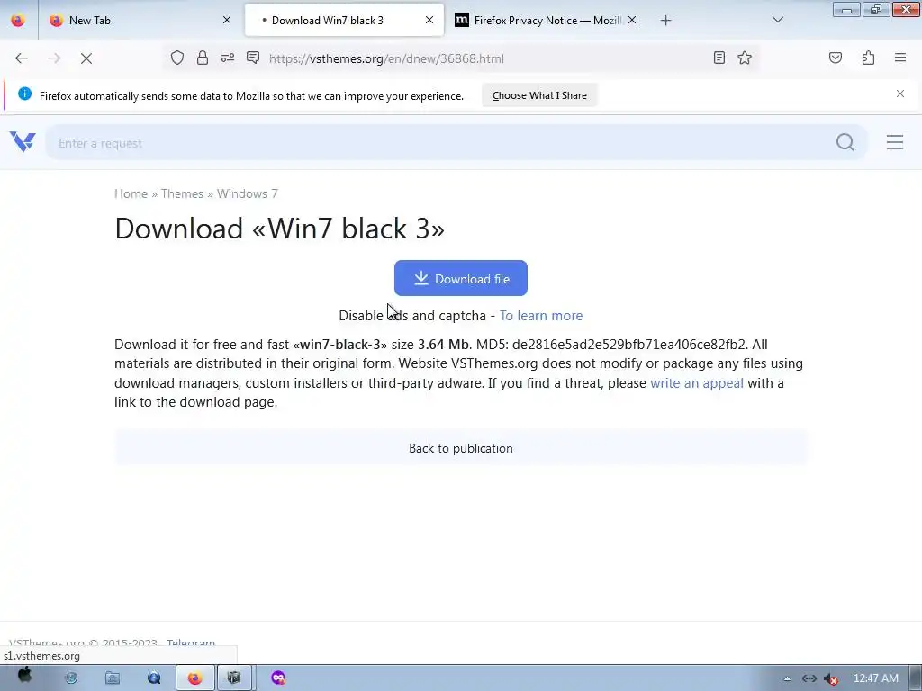This screenshot has width=922, height=691.
Task: Open Themes breadcrumb link
Action: click(182, 194)
